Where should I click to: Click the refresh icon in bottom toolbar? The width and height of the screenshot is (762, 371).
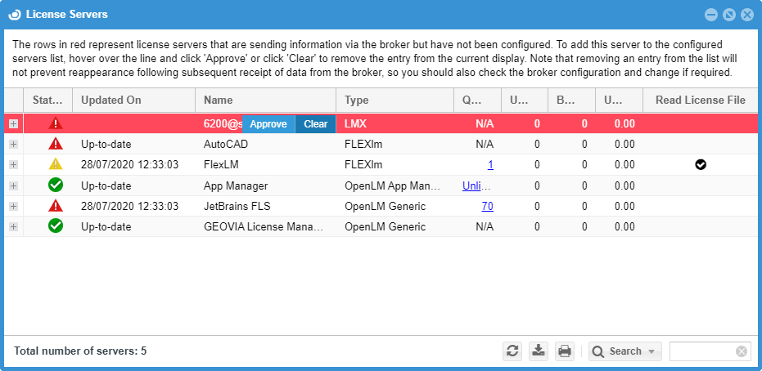click(x=512, y=351)
